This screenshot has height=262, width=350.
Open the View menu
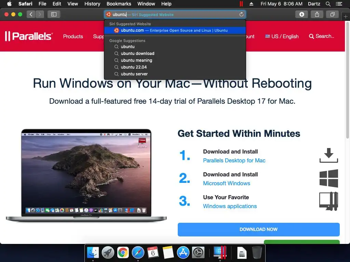[72, 4]
